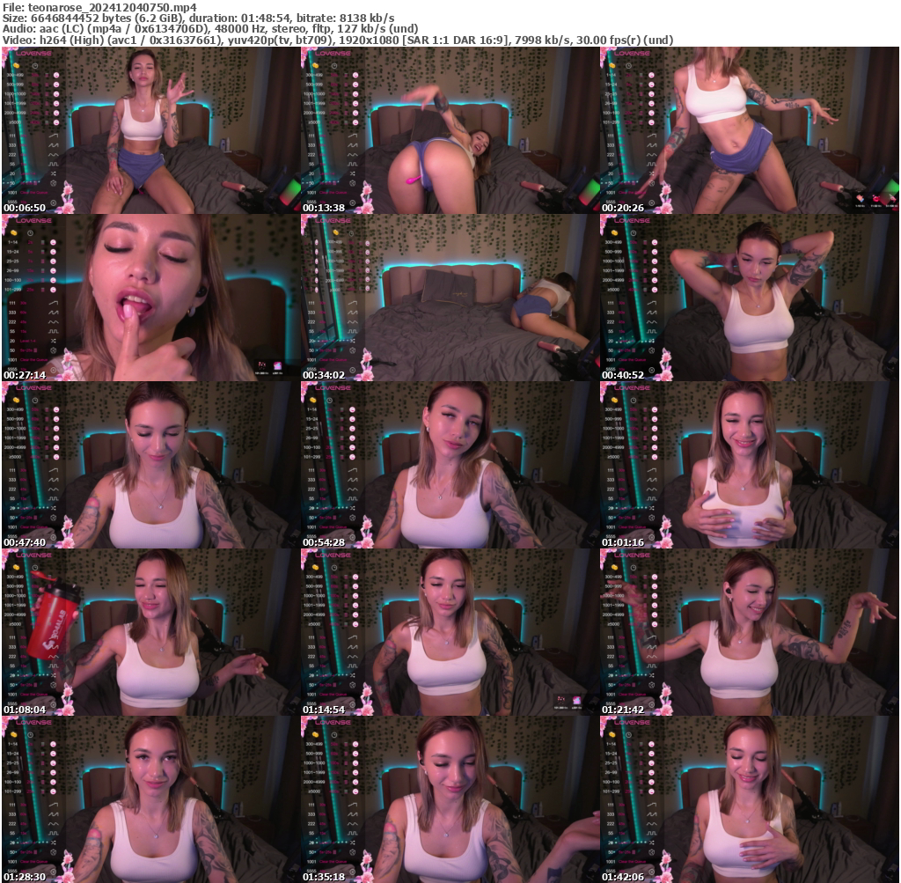Select the square wave pattern icon in the menu

54,164
